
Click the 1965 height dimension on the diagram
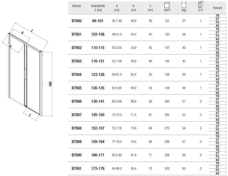[51, 84]
